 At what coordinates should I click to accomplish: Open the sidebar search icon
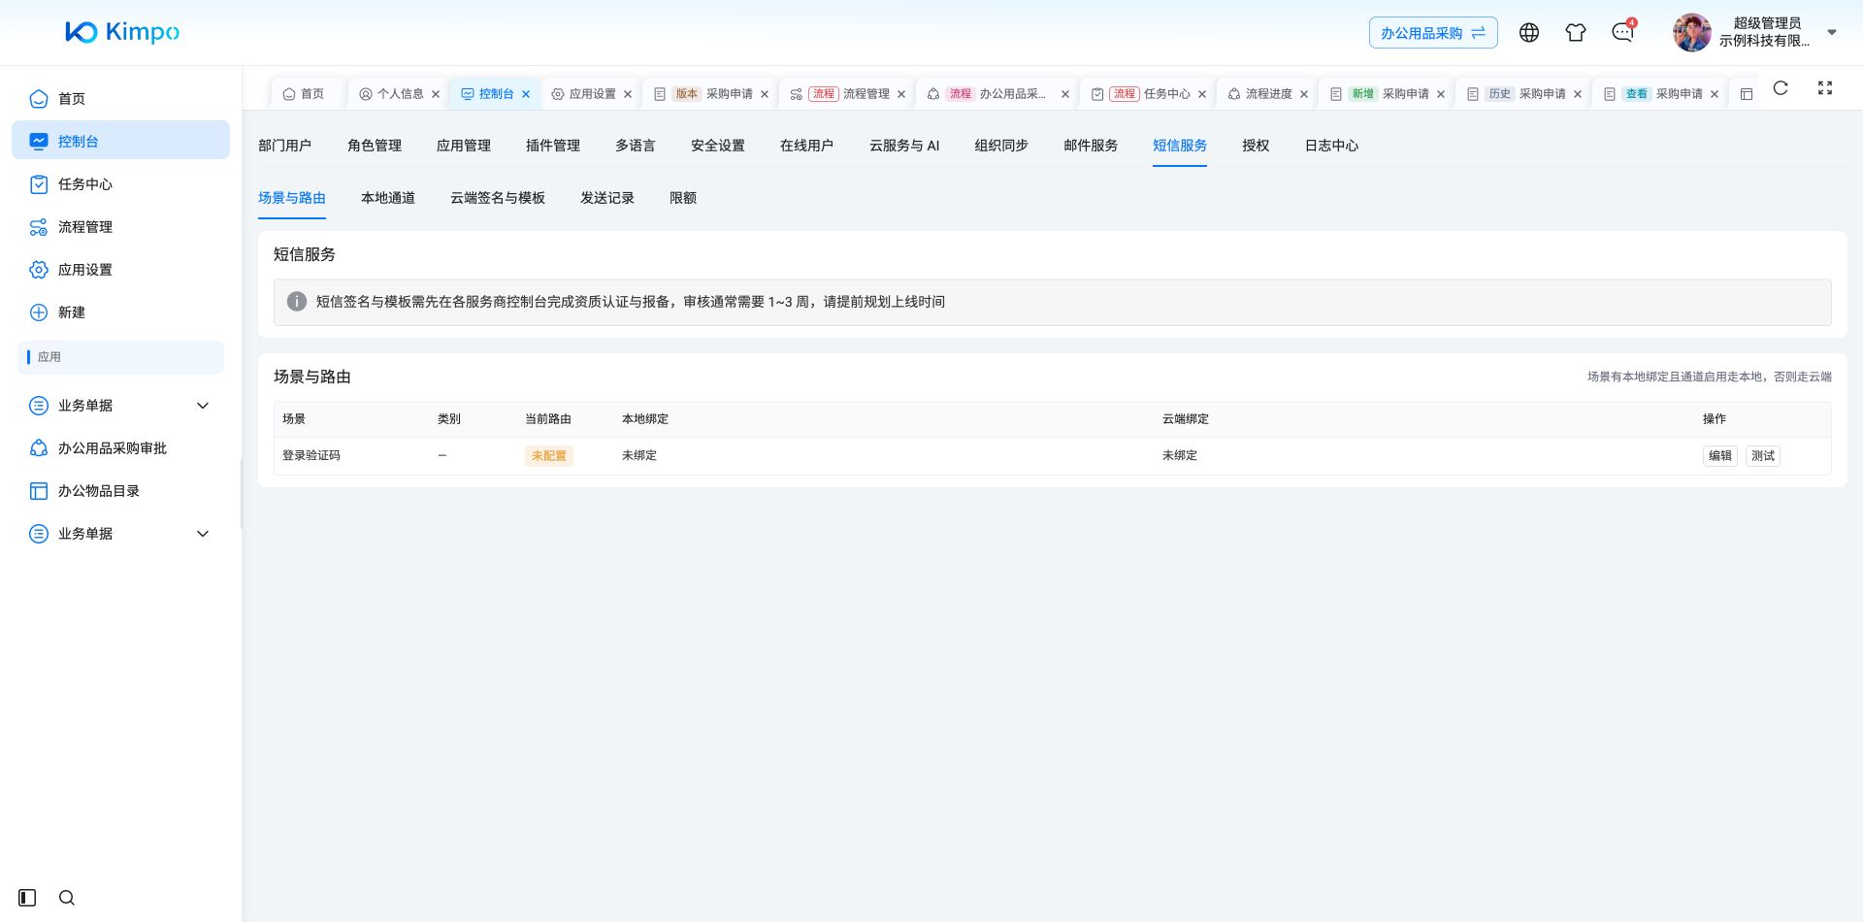(x=67, y=898)
